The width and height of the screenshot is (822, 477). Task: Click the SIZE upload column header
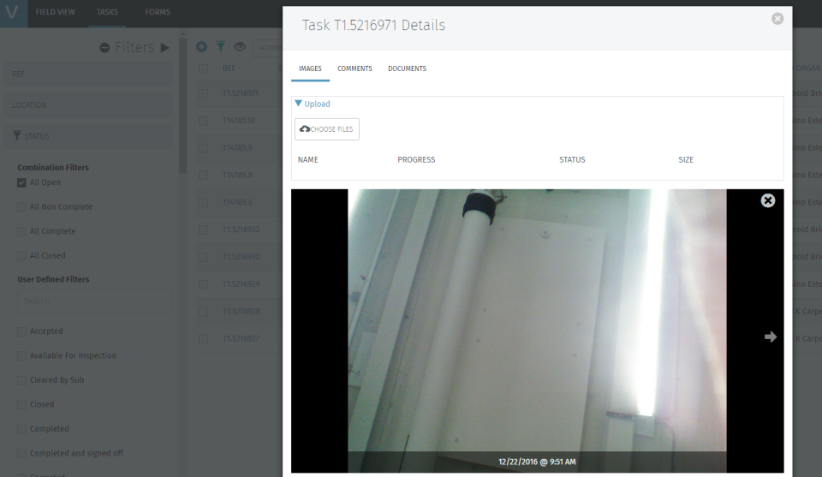[x=686, y=160]
